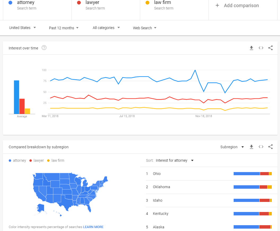Screen dimensions: 280x231
Task: Change the Web Search type dropdown
Action: pyautogui.click(x=145, y=28)
